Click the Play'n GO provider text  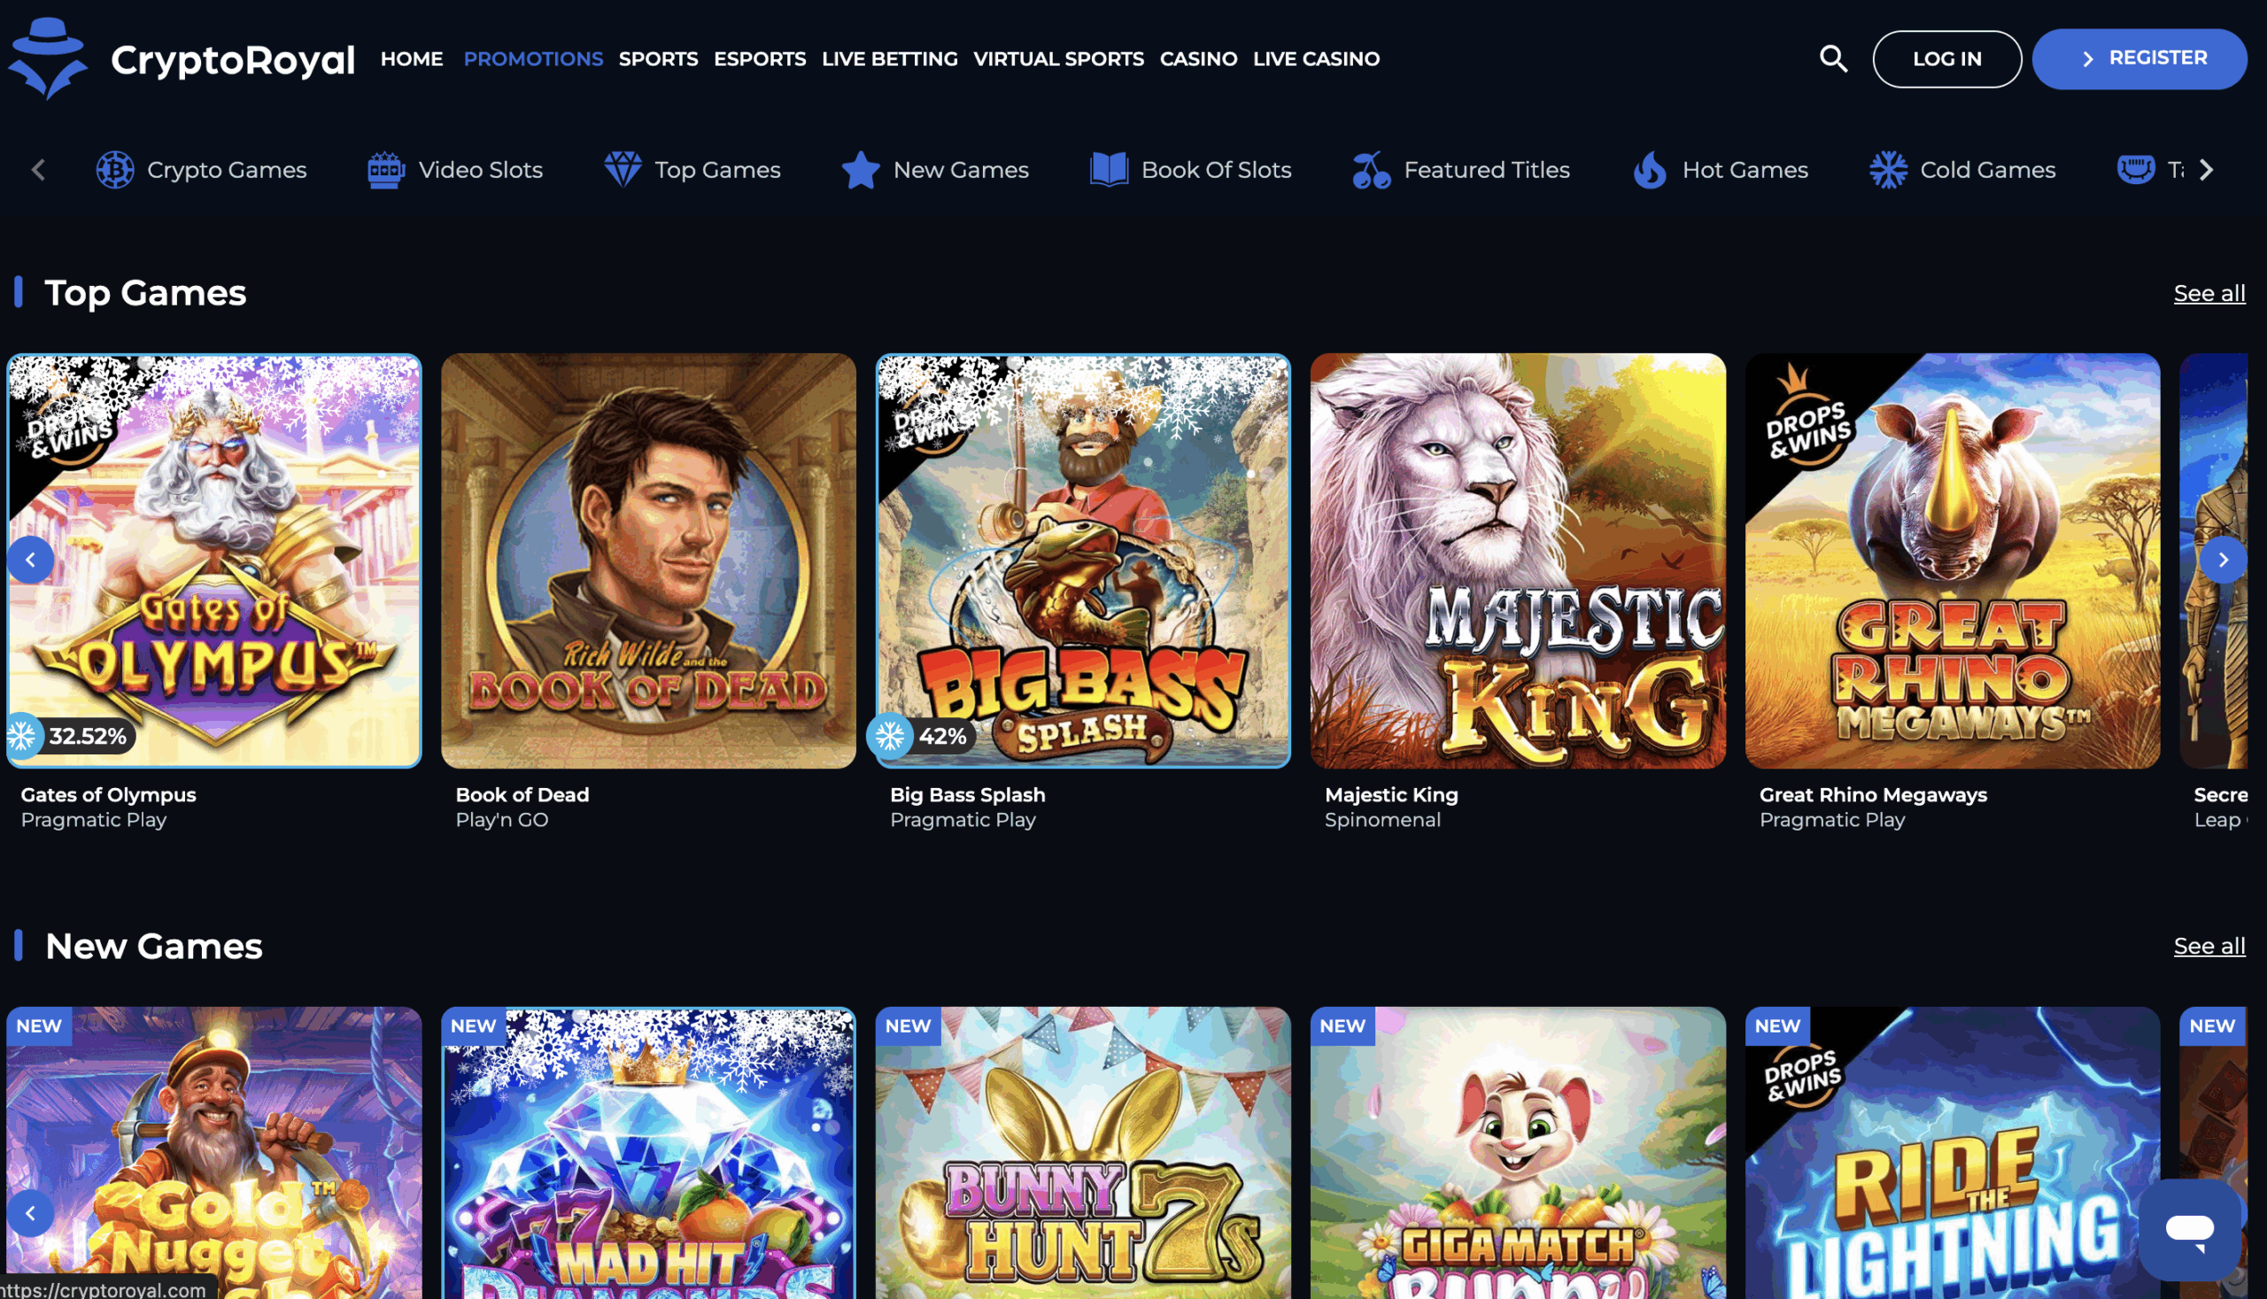point(501,819)
